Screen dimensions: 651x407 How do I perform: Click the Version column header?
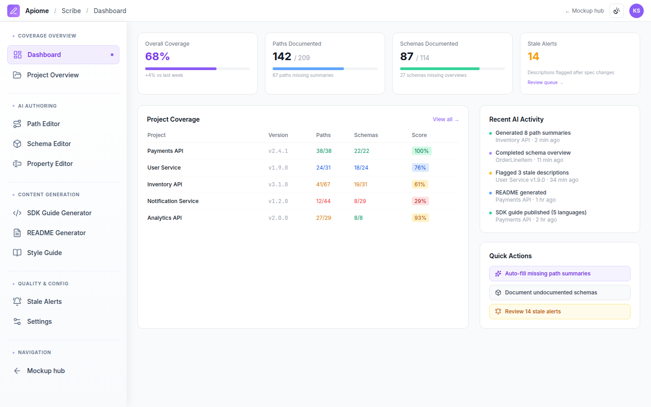coord(278,135)
